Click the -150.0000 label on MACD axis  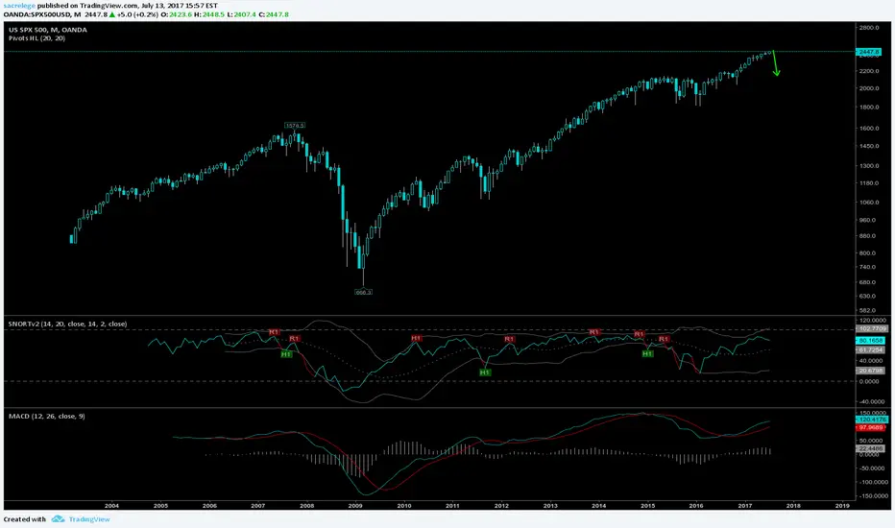coord(872,496)
